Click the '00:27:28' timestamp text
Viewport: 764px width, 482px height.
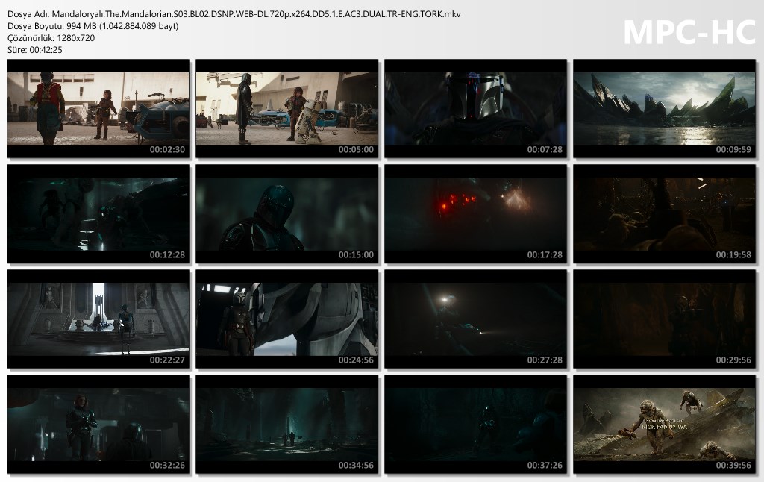[545, 360]
